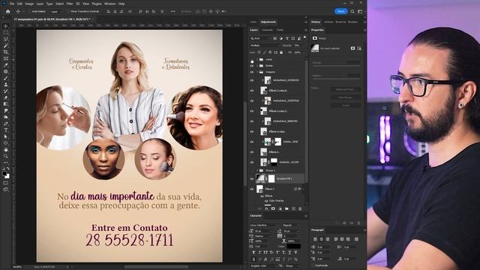The width and height of the screenshot is (480, 270).
Task: Select the Eyedropper tool
Action: click(x=5, y=65)
